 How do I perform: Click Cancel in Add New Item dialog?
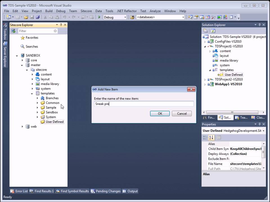[x=182, y=114]
